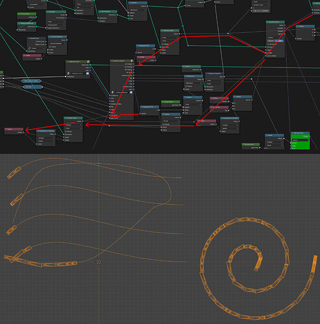Viewport: 320px width, 324px height.
Task: Click the curve icon in Domain Size component selector
Action: (30, 48)
